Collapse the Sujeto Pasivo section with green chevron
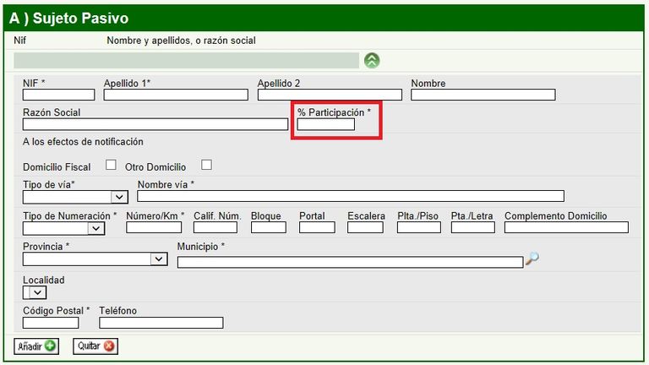The image size is (649, 365). [x=372, y=60]
